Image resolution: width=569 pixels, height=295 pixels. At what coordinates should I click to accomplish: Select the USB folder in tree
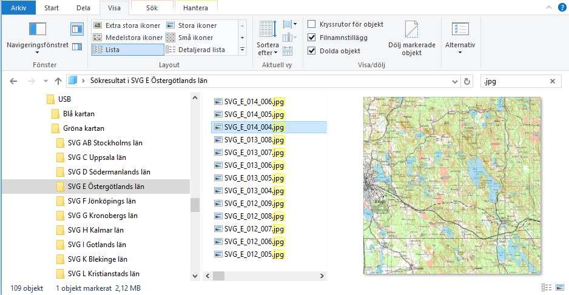point(59,99)
